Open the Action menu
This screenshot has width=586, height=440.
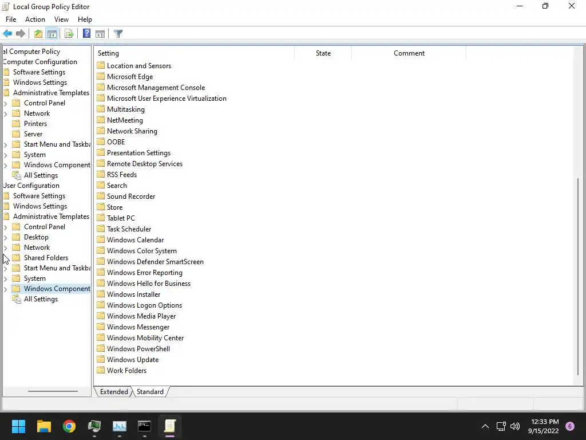(x=35, y=19)
